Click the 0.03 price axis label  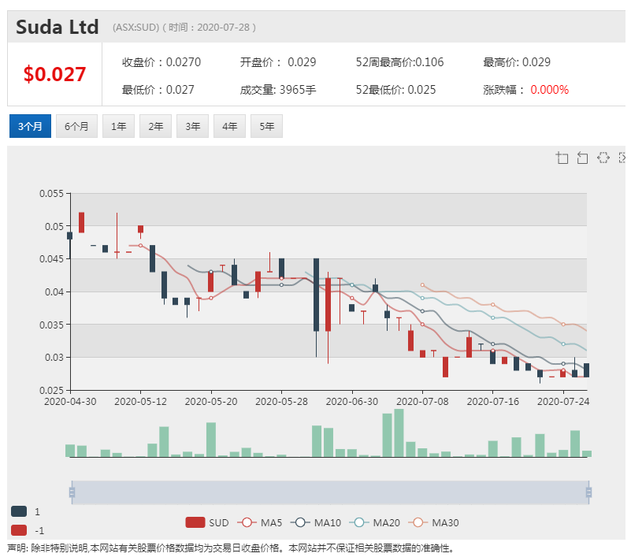click(x=54, y=358)
